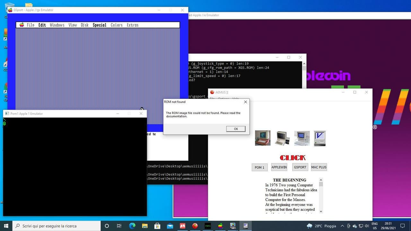Click the folder icon on desktop top
The width and height of the screenshot is (411, 231).
coord(29,5)
